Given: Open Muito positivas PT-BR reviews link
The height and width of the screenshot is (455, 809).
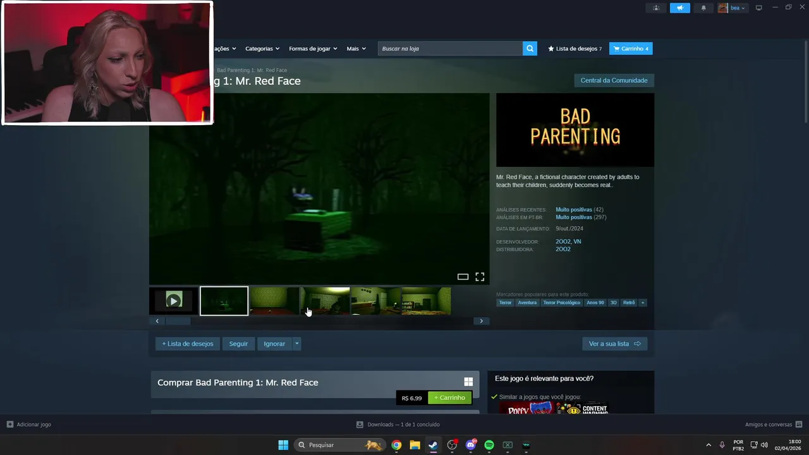Looking at the screenshot, I should [574, 217].
